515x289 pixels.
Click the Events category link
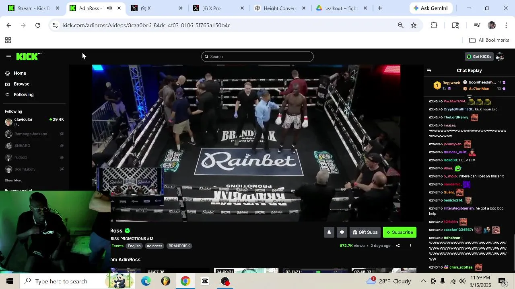click(117, 246)
